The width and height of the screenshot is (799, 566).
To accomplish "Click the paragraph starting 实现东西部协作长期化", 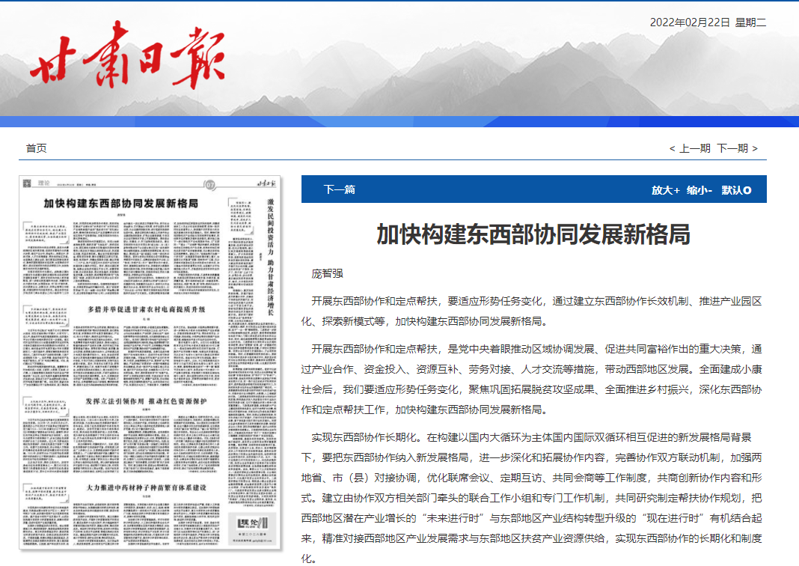I will point(531,498).
